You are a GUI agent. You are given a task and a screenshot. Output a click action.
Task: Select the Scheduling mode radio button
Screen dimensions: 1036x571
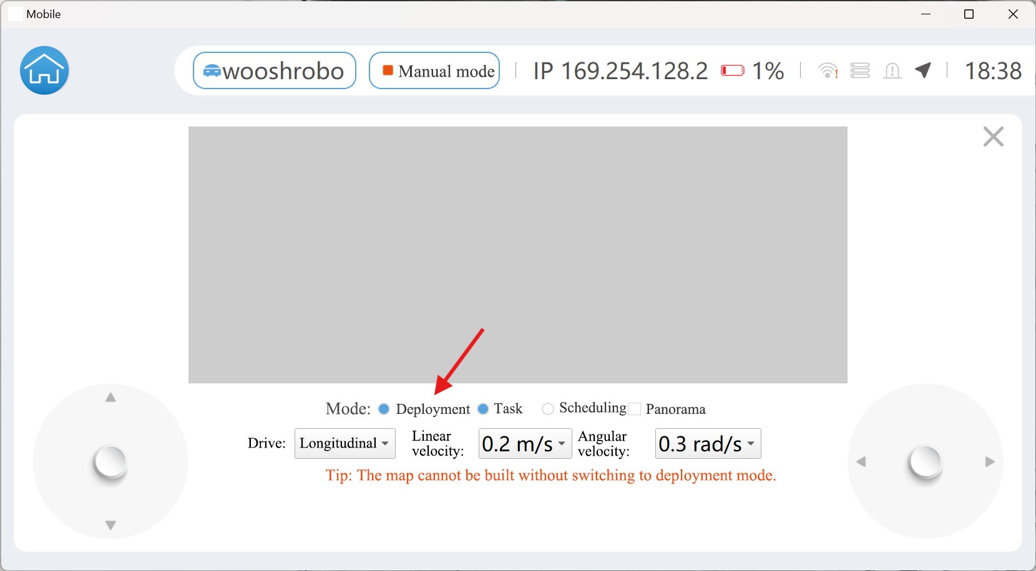click(548, 409)
